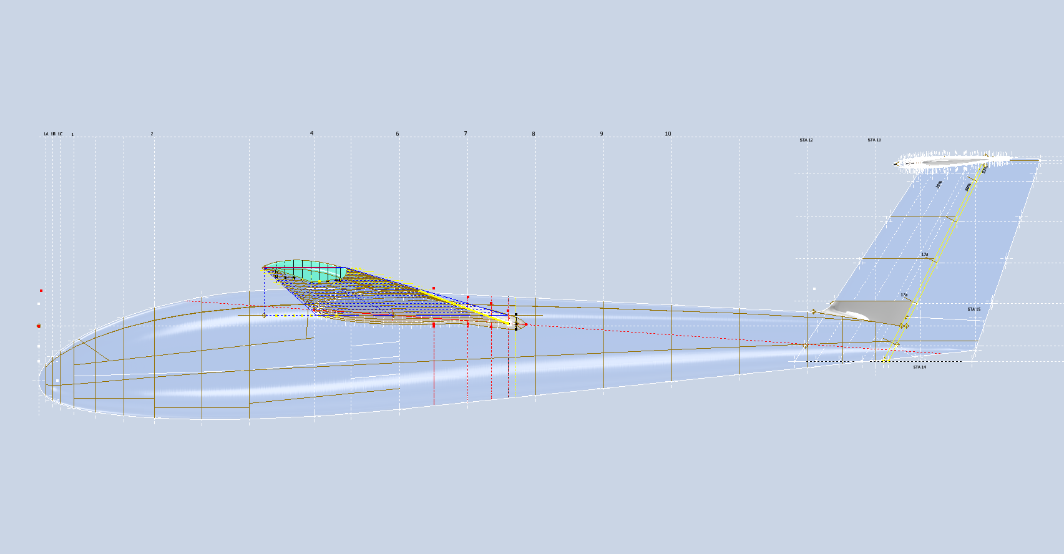Screen dimensions: 1064x554
Task: Click the station label 4 at top
Action: click(x=312, y=134)
